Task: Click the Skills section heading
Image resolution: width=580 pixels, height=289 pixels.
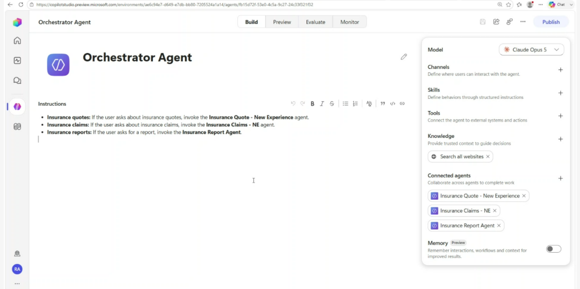Action: pos(433,90)
